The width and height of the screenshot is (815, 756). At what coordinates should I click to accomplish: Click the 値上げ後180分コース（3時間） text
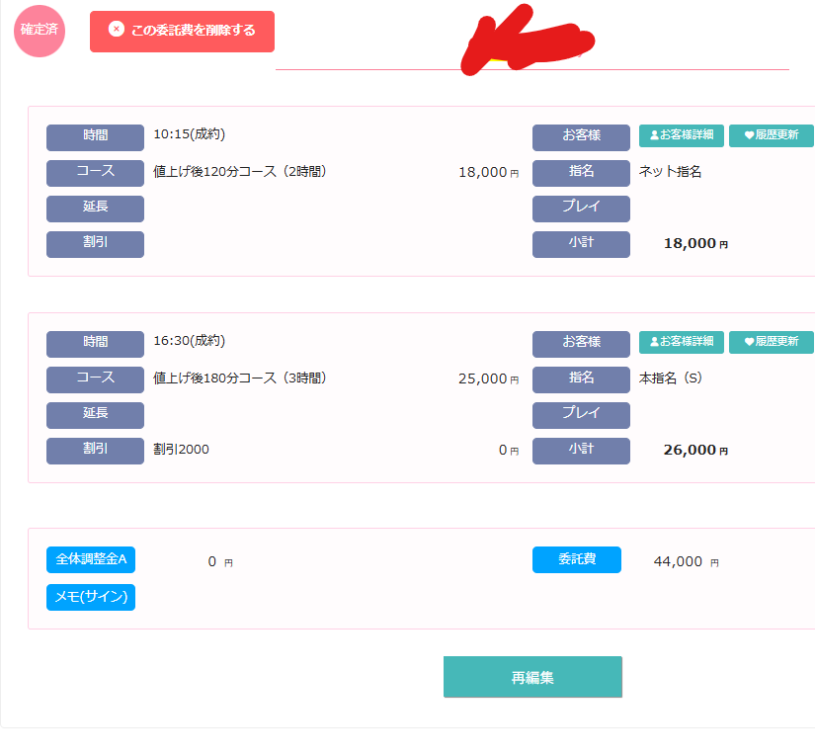(240, 378)
